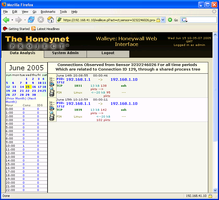Click the Linux OS label in June 14th entry
Screen dimensions: 219x200
78,93
